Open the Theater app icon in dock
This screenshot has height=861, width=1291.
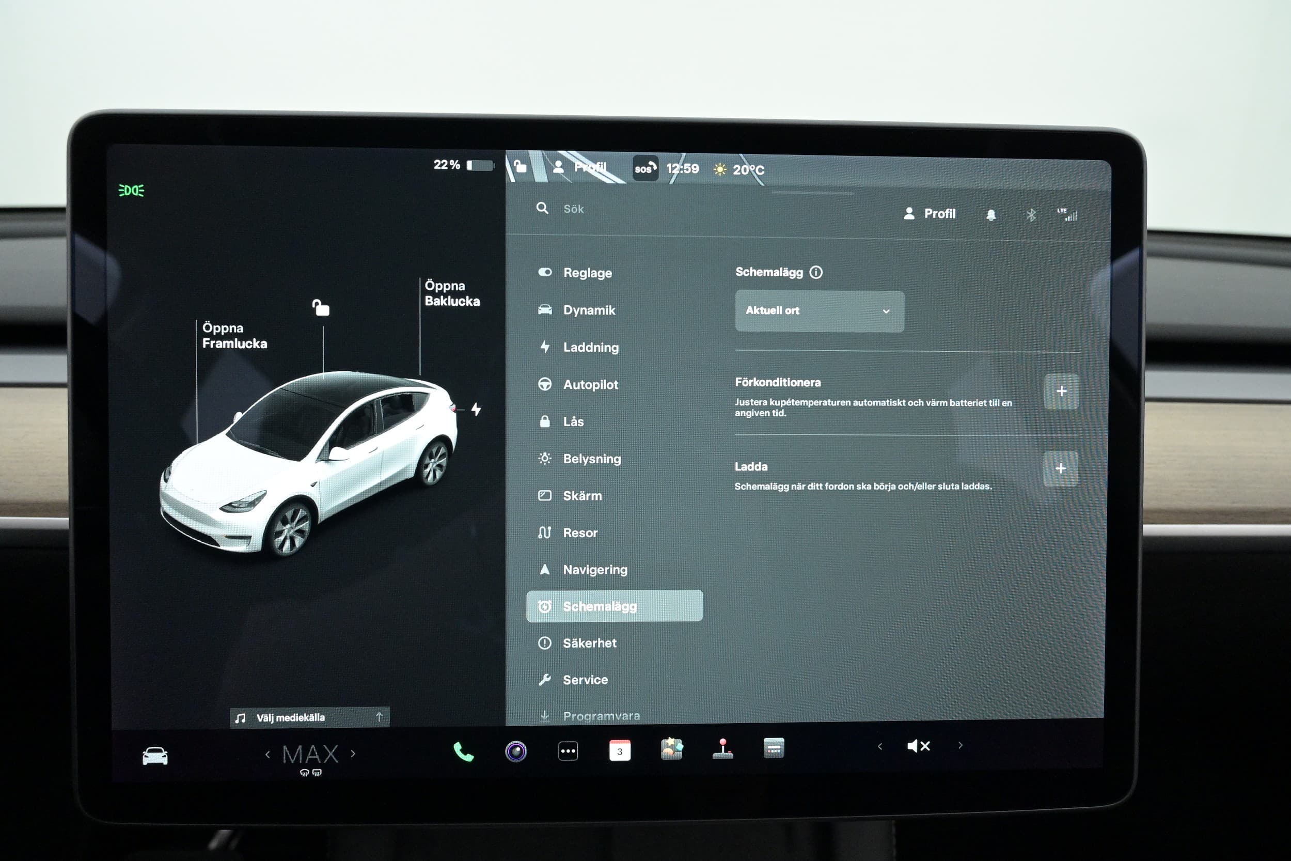click(x=774, y=748)
